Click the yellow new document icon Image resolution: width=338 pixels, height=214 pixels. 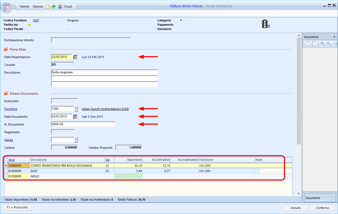48,7
